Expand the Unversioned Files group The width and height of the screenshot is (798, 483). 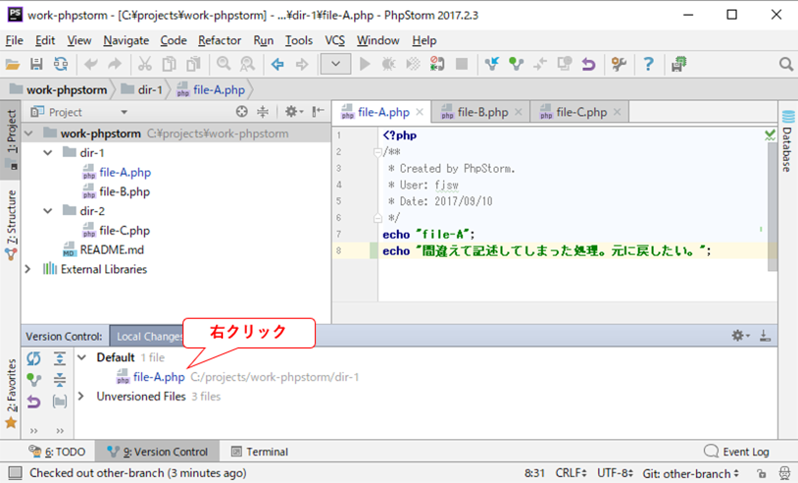coord(81,396)
